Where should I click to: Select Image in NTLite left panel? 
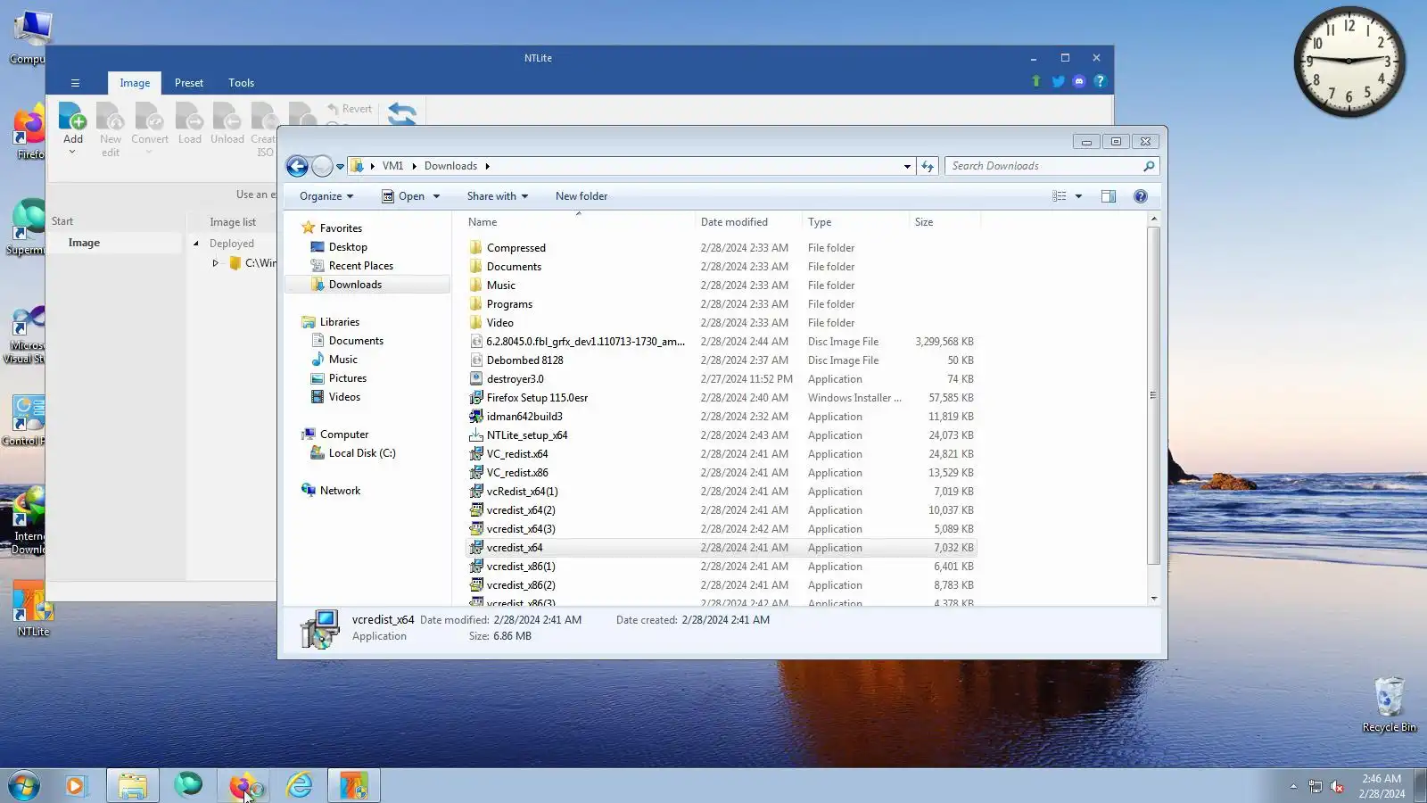tap(84, 243)
